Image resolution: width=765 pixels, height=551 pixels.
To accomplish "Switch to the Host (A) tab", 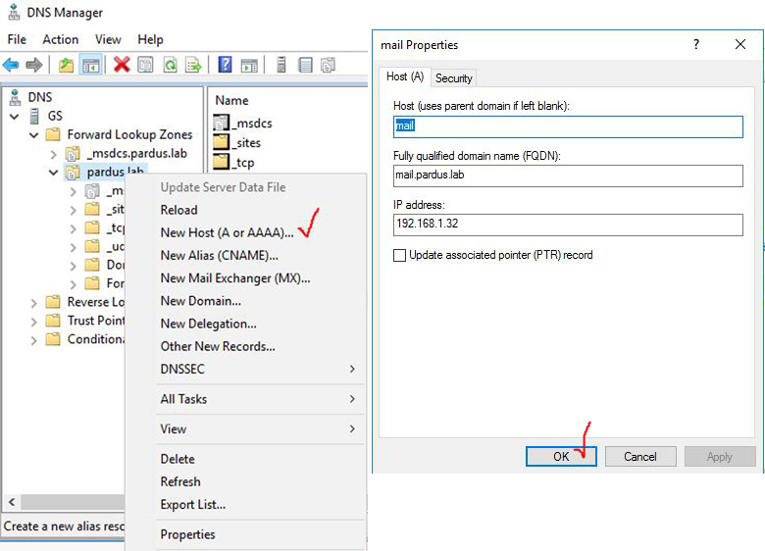I will click(405, 76).
